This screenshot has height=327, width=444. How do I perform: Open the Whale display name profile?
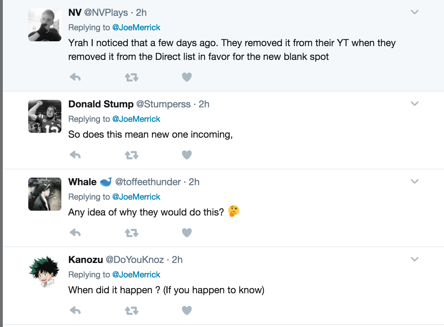(x=82, y=182)
